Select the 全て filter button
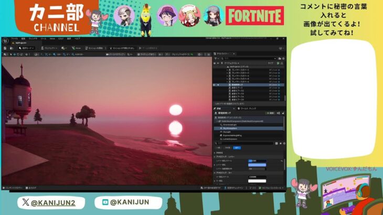 (x=237, y=148)
